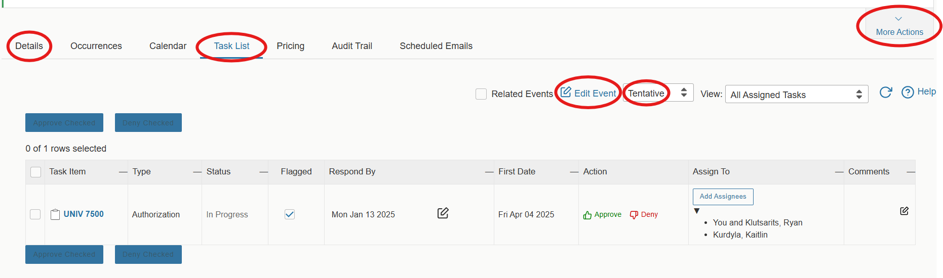Viewport: 943px width, 278px height.
Task: Click the Add Assignees button
Action: point(723,197)
